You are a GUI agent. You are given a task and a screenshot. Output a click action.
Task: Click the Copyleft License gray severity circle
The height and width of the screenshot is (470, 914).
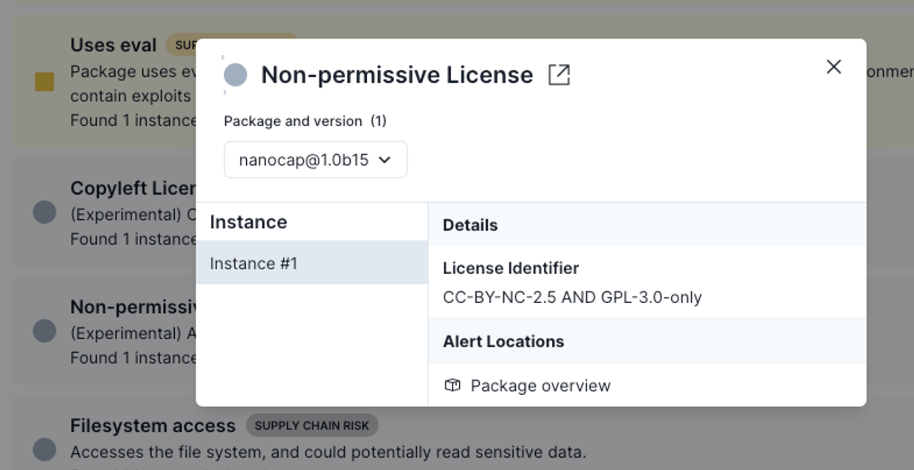pos(45,212)
